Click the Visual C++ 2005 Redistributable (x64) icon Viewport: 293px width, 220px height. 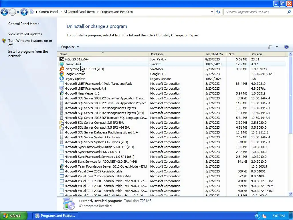(62, 176)
